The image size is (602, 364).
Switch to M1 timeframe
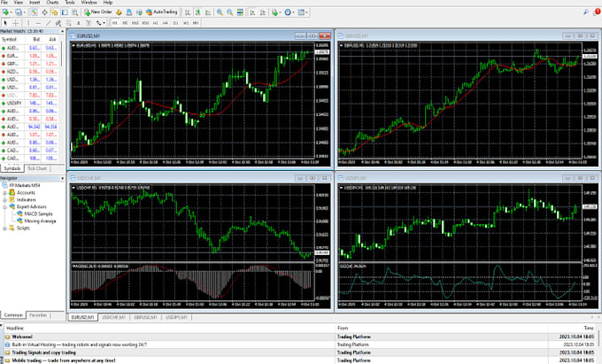tap(115, 23)
